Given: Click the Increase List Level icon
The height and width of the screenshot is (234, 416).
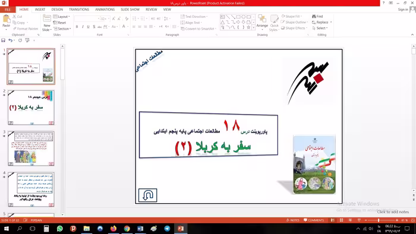Looking at the screenshot, I should point(159,18).
